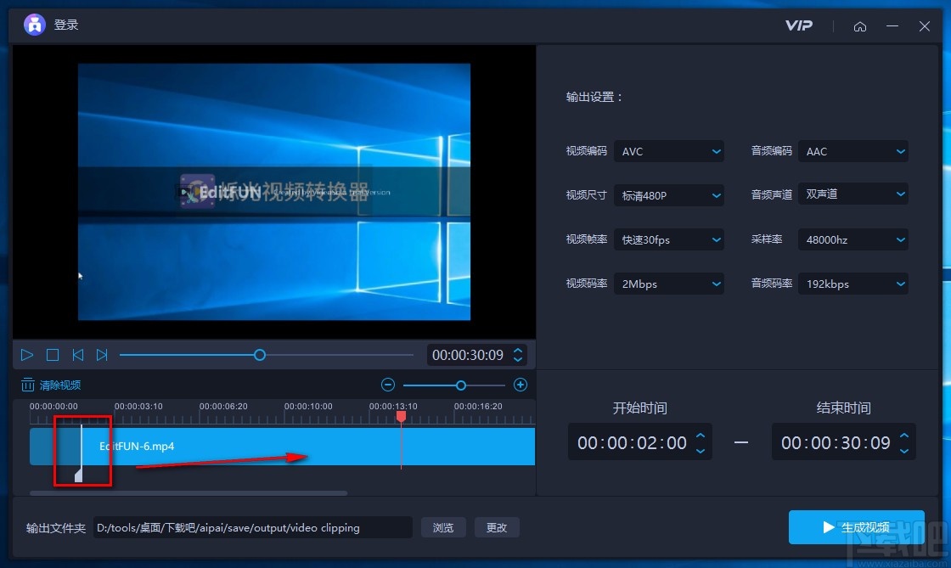This screenshot has height=568, width=951.
Task: Click the 生成视频 generate video button
Action: (x=857, y=527)
